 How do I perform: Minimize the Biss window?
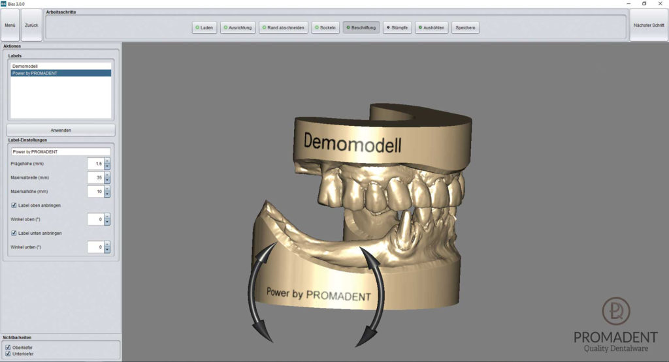pyautogui.click(x=628, y=4)
